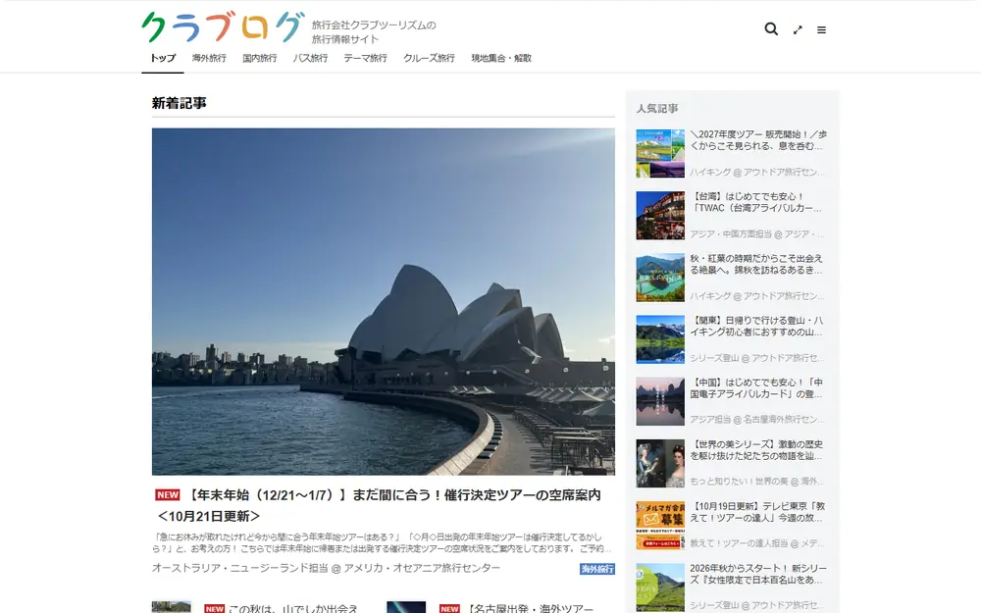981x613 pixels.
Task: Open the 国内旅行 navigation tab
Action: [260, 58]
